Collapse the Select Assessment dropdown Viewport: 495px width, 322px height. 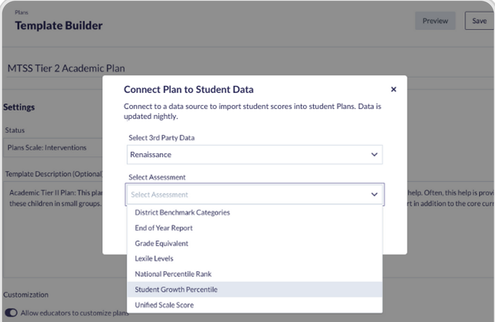pyautogui.click(x=255, y=194)
